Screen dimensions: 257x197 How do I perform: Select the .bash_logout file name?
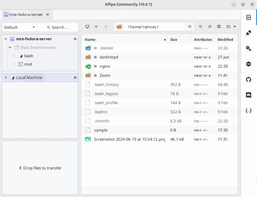point(106,94)
